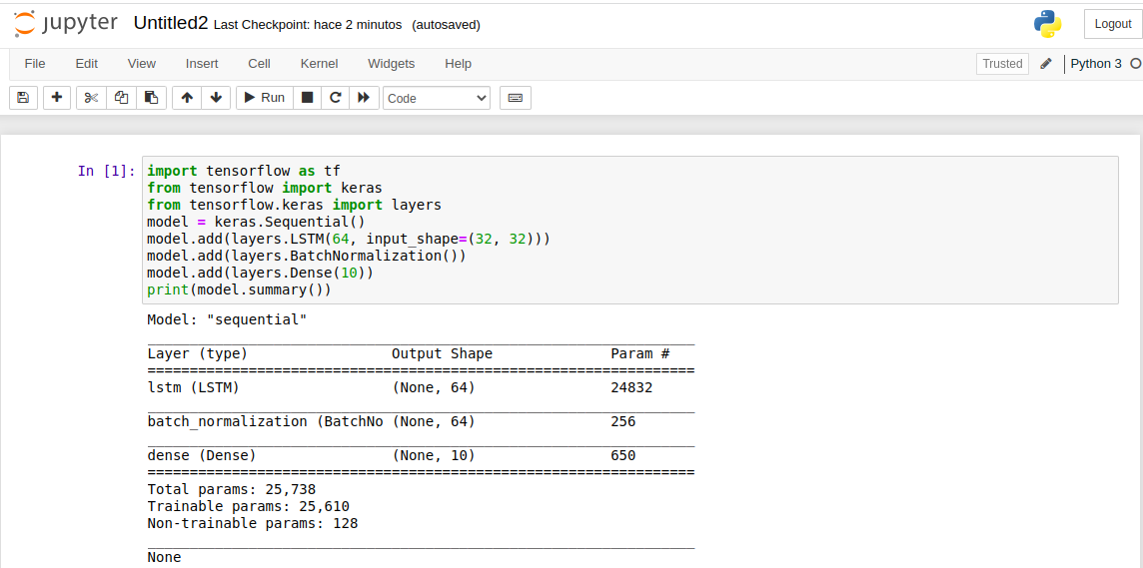Open the command palette keyboard icon
1143x568 pixels.
pos(516,98)
